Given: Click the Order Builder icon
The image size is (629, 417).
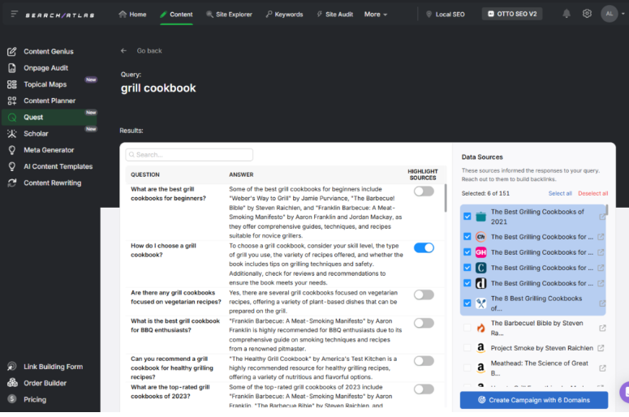Looking at the screenshot, I should tap(12, 383).
